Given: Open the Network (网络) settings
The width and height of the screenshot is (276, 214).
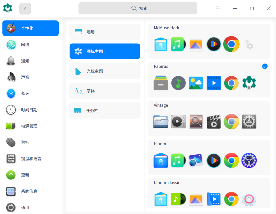Looking at the screenshot, I should click(30, 45).
